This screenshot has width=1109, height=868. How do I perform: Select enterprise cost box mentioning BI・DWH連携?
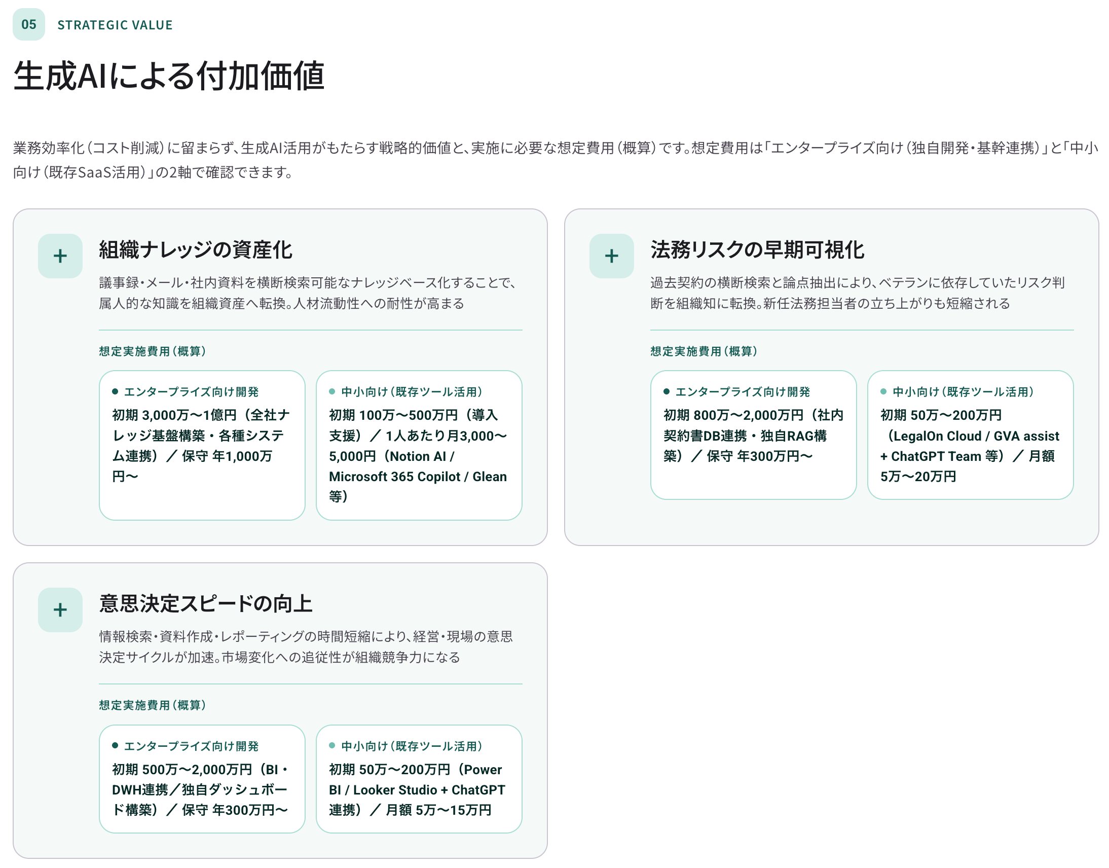tap(202, 779)
